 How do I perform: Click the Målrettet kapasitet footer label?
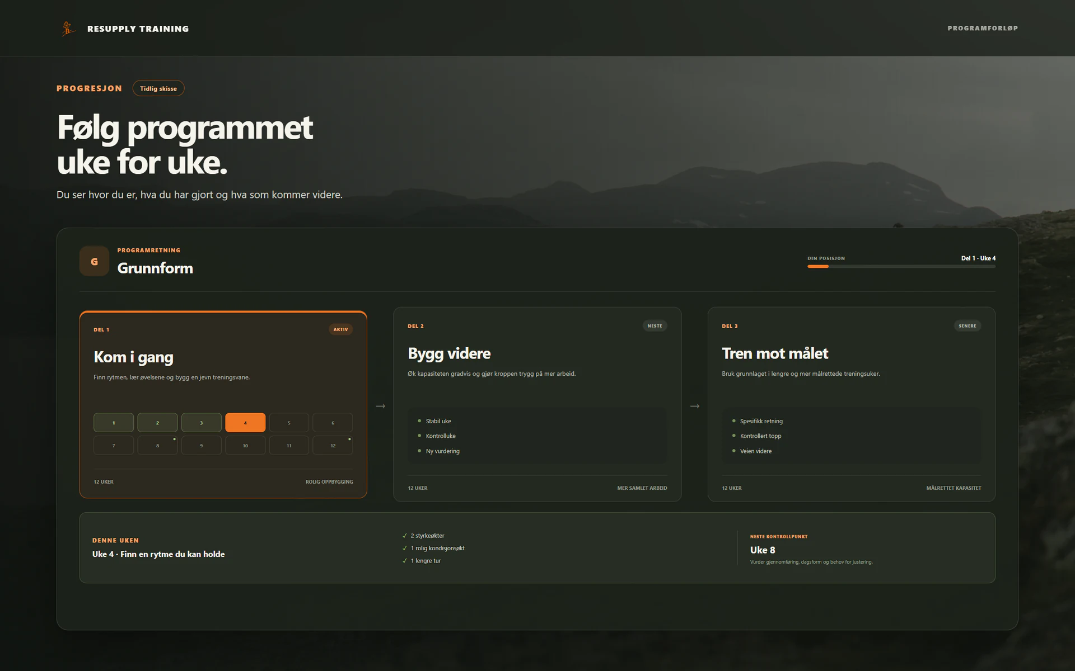954,488
